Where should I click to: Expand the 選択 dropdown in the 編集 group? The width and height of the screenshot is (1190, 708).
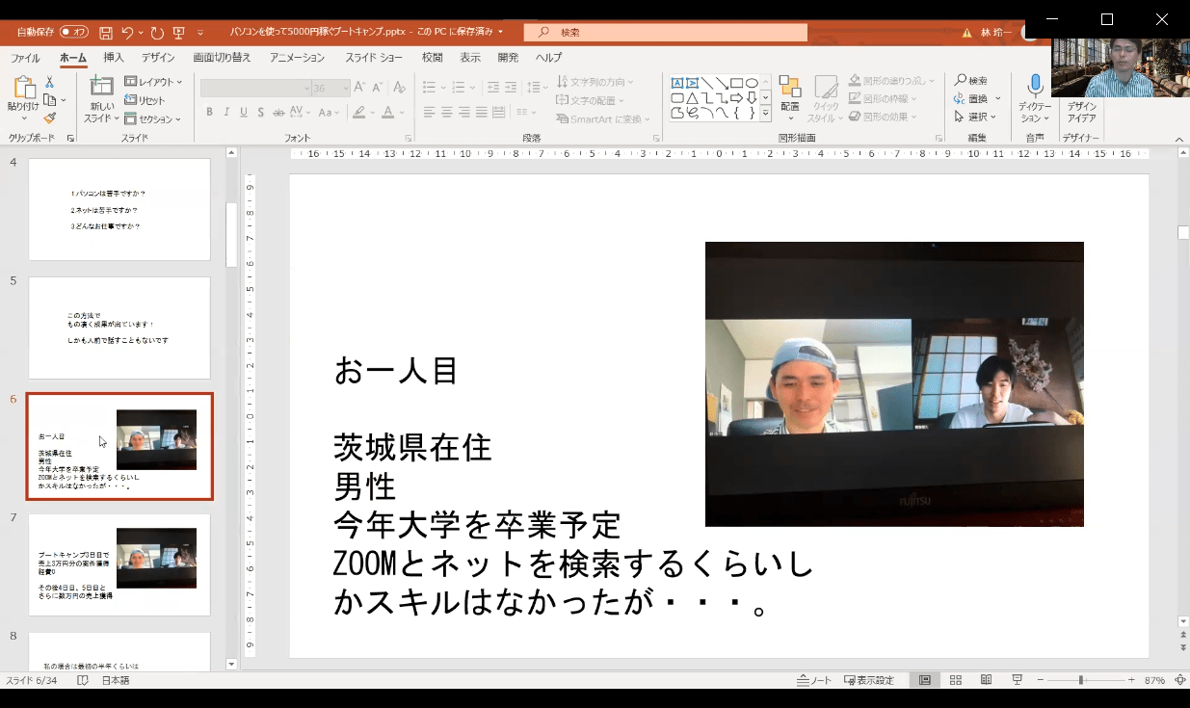pyautogui.click(x=977, y=117)
